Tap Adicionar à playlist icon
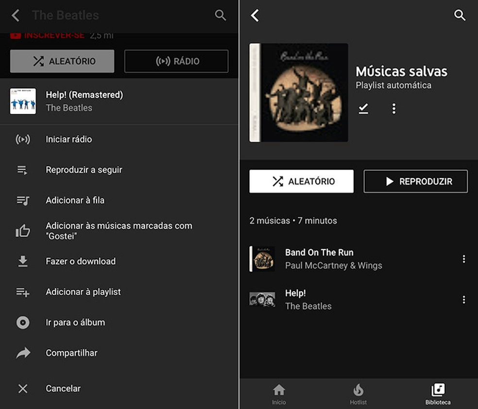 click(x=22, y=292)
